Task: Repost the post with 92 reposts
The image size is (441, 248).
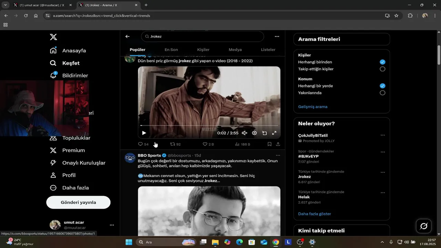Action: click(x=175, y=144)
